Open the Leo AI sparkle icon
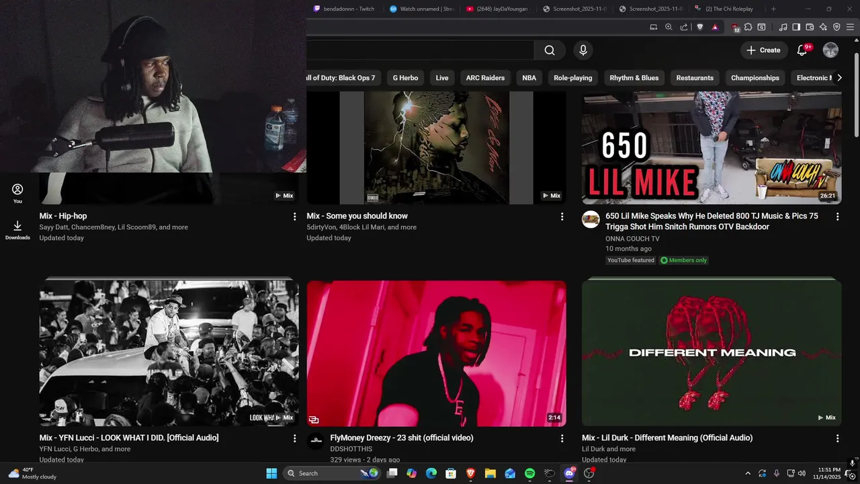 [x=823, y=27]
